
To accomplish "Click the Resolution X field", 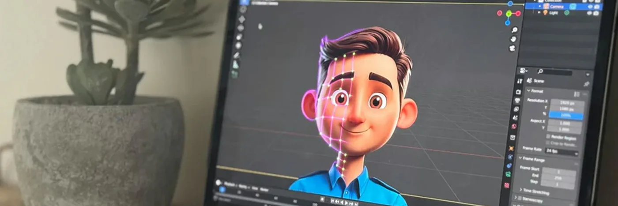I will pyautogui.click(x=568, y=103).
